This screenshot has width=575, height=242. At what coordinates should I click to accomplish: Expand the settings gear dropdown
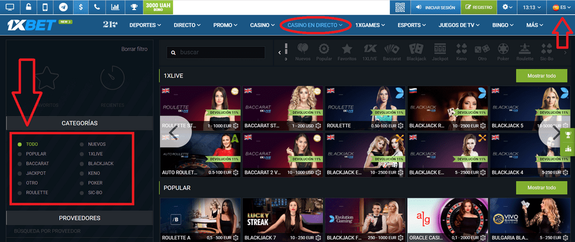tap(508, 7)
